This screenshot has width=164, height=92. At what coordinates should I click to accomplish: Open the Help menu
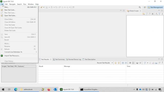pos(37,4)
